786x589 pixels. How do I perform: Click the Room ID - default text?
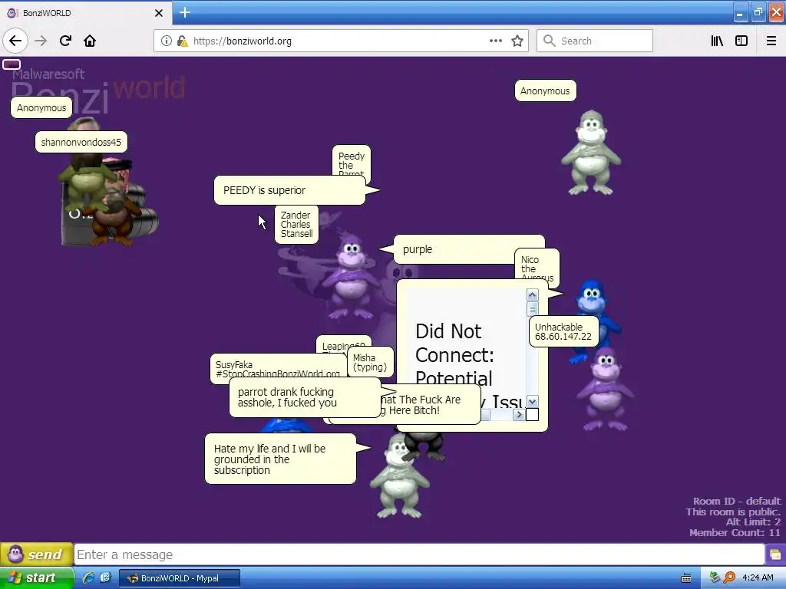click(737, 501)
